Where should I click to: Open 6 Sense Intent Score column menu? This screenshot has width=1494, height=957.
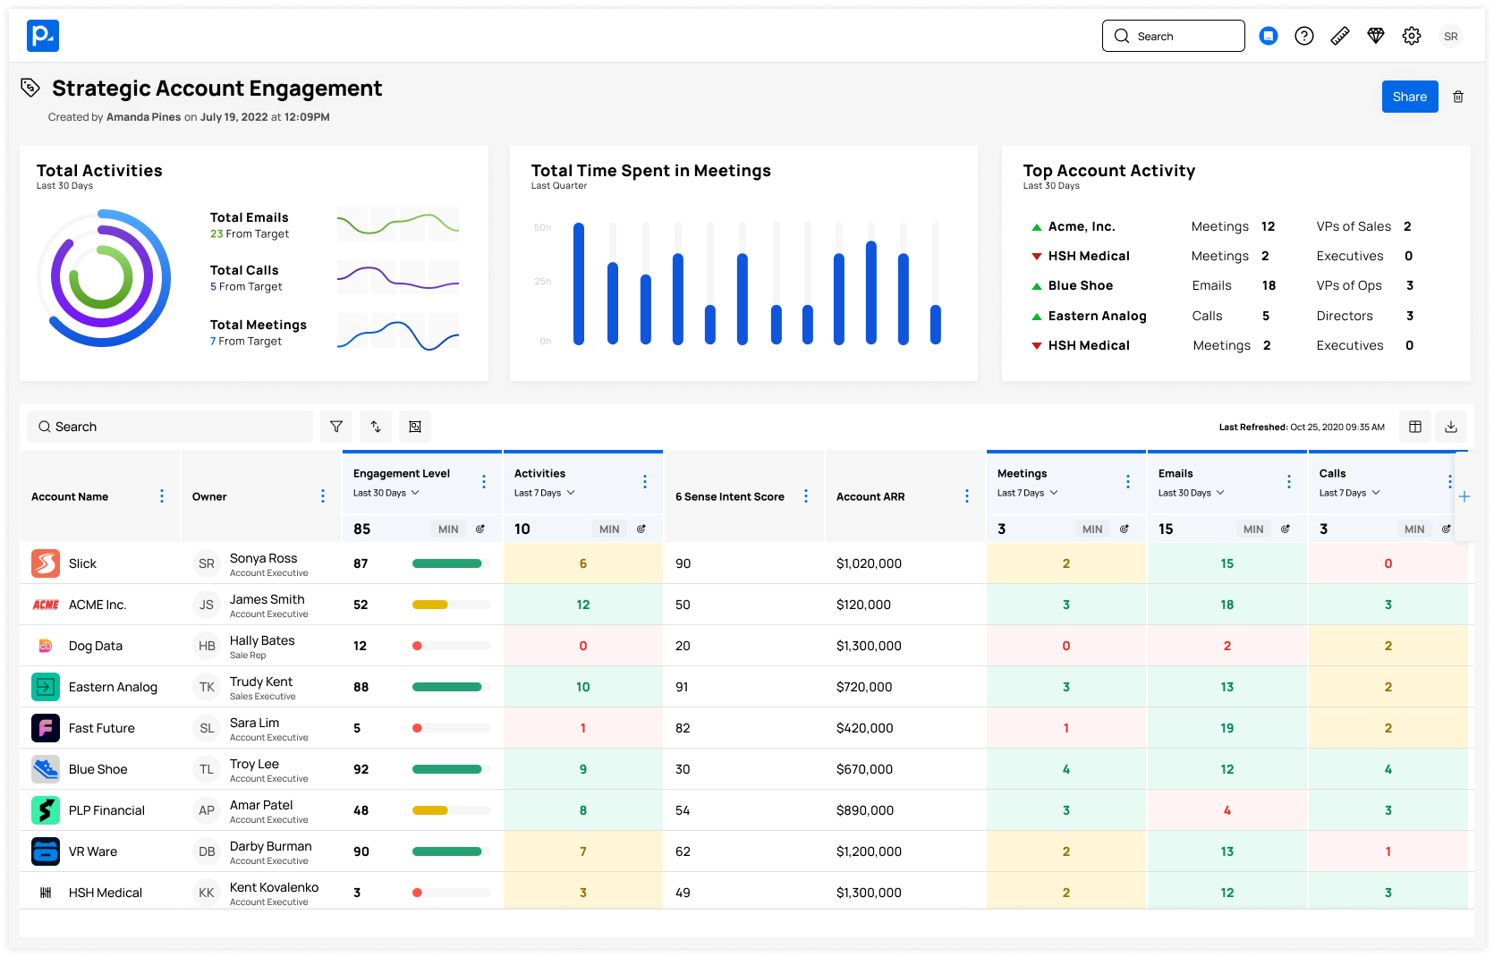click(806, 496)
